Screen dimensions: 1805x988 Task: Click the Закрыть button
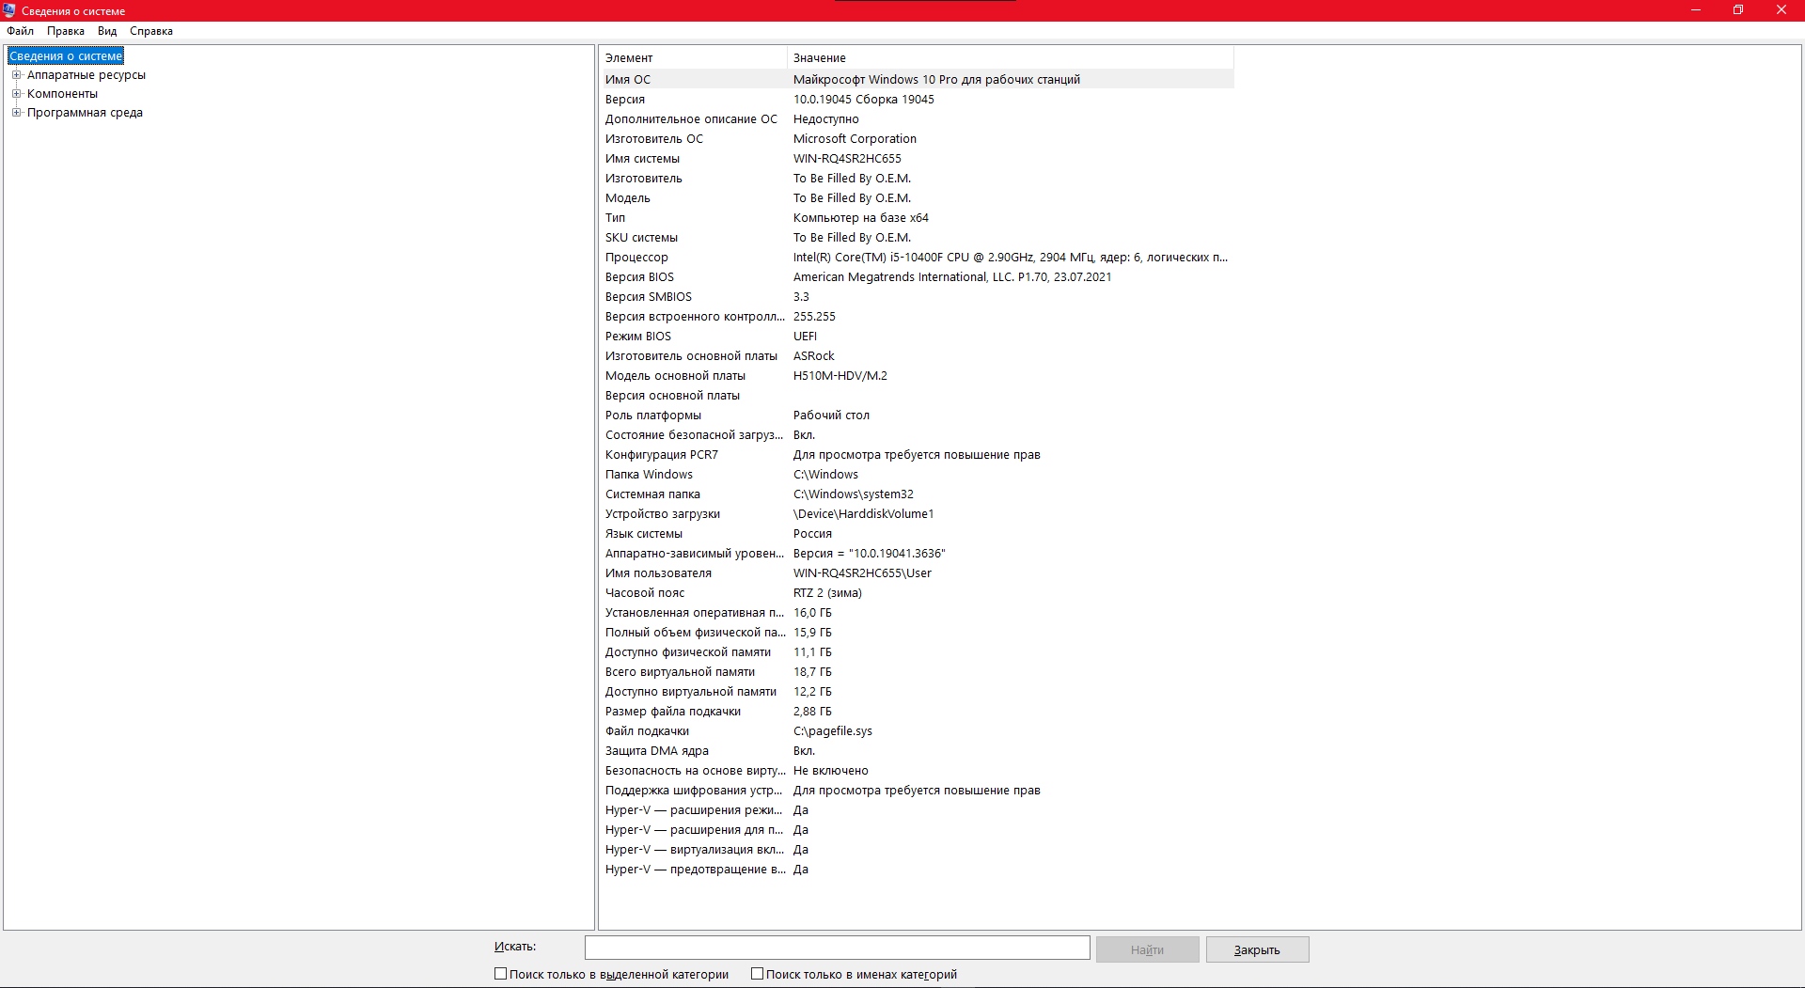click(1257, 949)
